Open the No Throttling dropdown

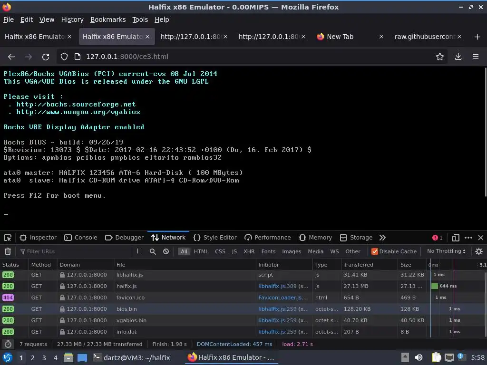coord(446,251)
